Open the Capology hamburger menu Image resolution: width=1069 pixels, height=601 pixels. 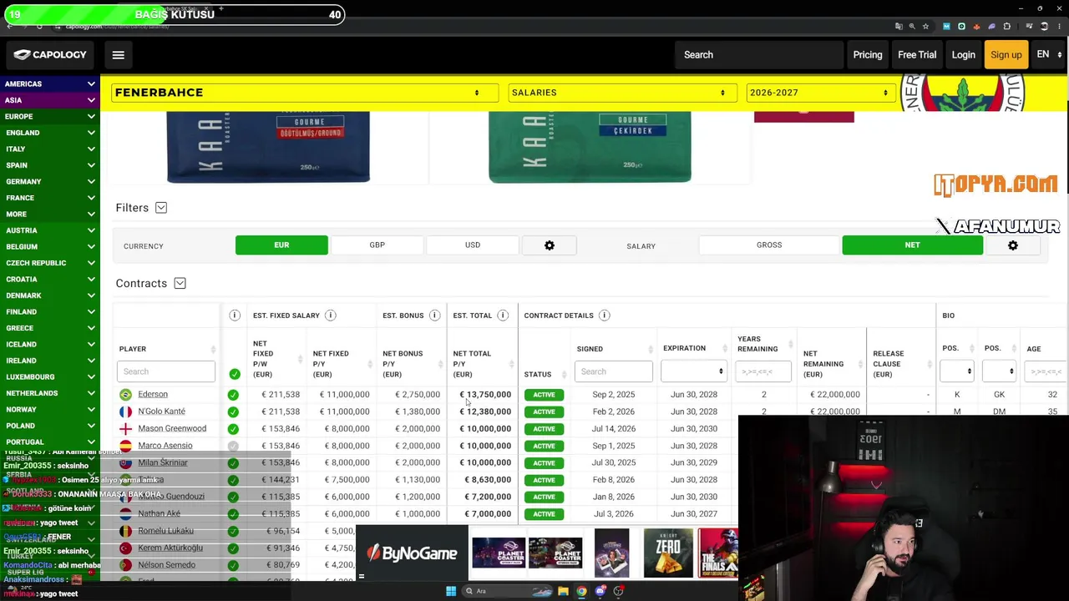click(118, 55)
